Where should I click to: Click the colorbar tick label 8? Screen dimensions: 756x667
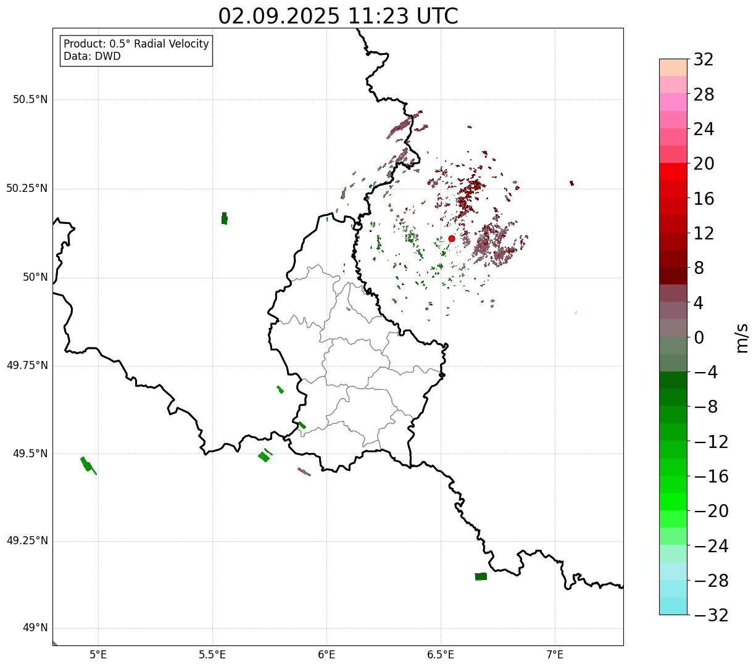(x=699, y=268)
